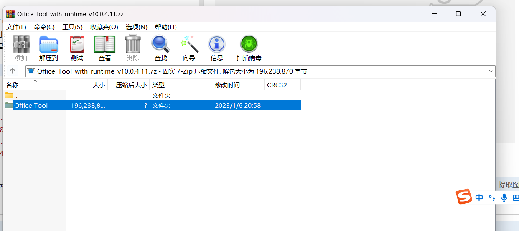The height and width of the screenshot is (231, 519).
Task: Click the 文件夹 type cell of Office Tool row
Action: (162, 105)
